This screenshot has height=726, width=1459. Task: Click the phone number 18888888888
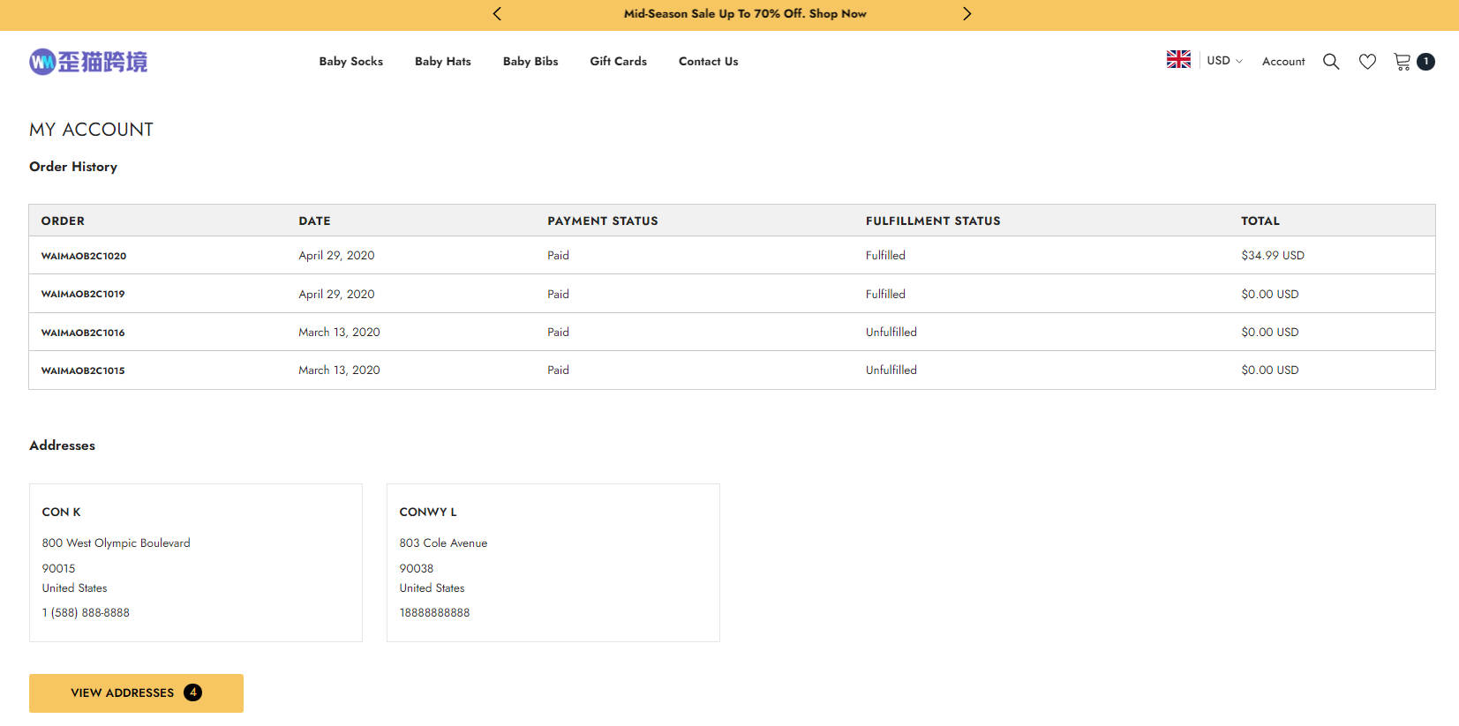pos(434,612)
